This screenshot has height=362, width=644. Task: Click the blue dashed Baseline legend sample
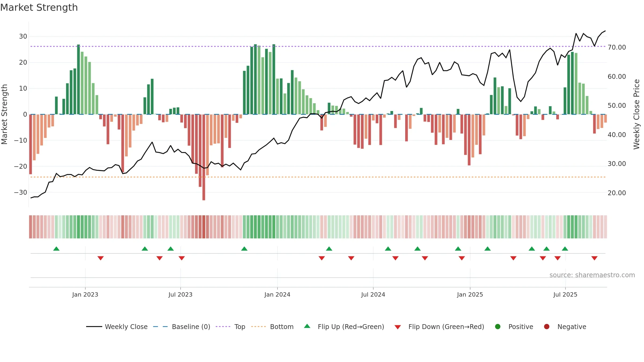pos(160,327)
